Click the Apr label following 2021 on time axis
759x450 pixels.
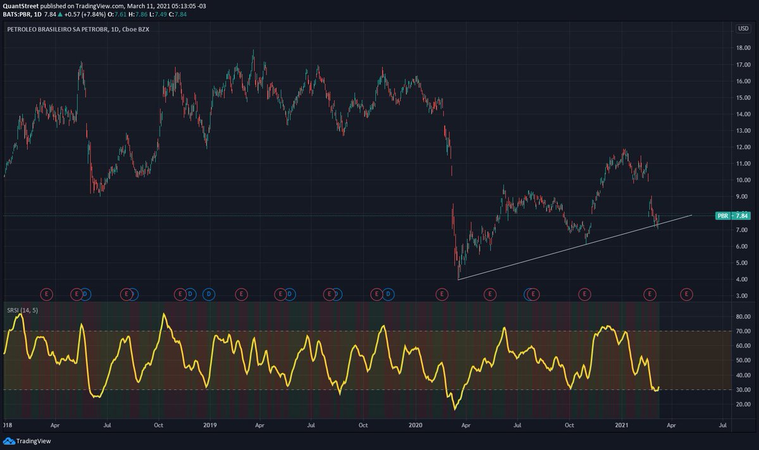(x=671, y=426)
